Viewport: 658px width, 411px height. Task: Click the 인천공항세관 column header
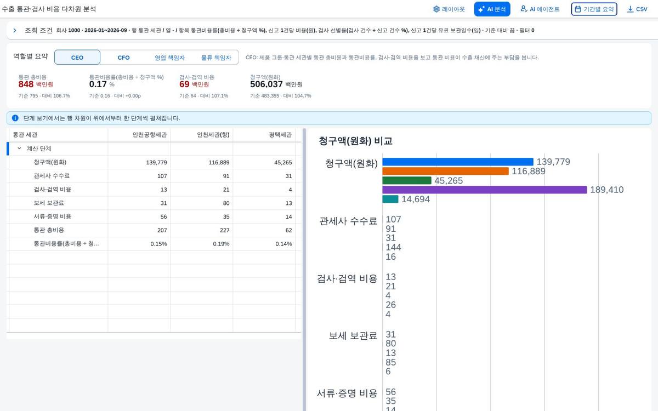(139, 135)
